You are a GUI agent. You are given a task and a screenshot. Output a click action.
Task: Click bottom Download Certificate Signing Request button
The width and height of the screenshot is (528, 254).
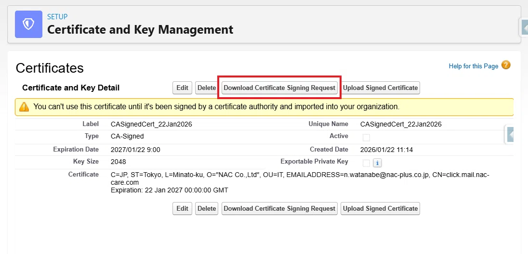(279, 209)
